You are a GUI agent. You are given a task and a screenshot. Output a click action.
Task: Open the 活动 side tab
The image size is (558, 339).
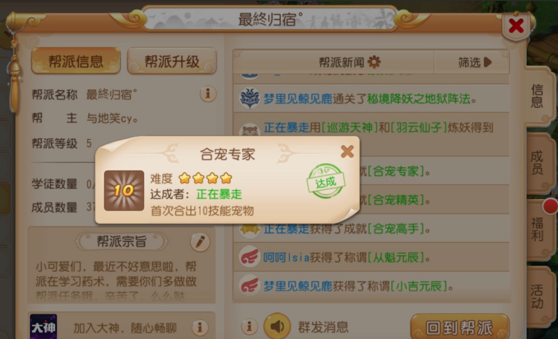pyautogui.click(x=538, y=297)
